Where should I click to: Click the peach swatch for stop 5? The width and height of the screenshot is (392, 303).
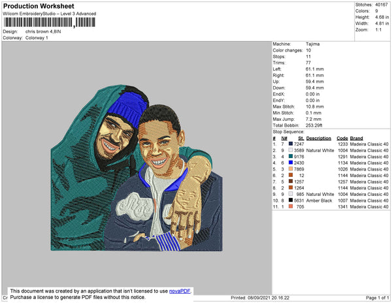[x=291, y=169]
